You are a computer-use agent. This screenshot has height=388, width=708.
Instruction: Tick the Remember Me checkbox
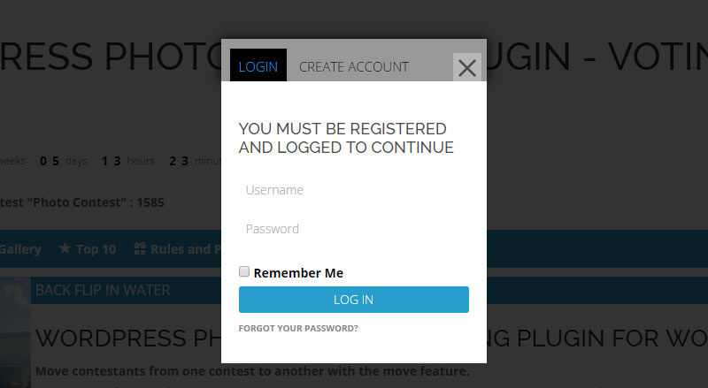244,272
